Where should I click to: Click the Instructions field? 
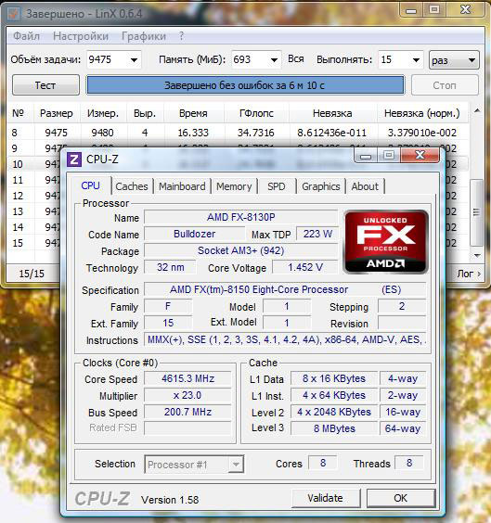(x=285, y=339)
